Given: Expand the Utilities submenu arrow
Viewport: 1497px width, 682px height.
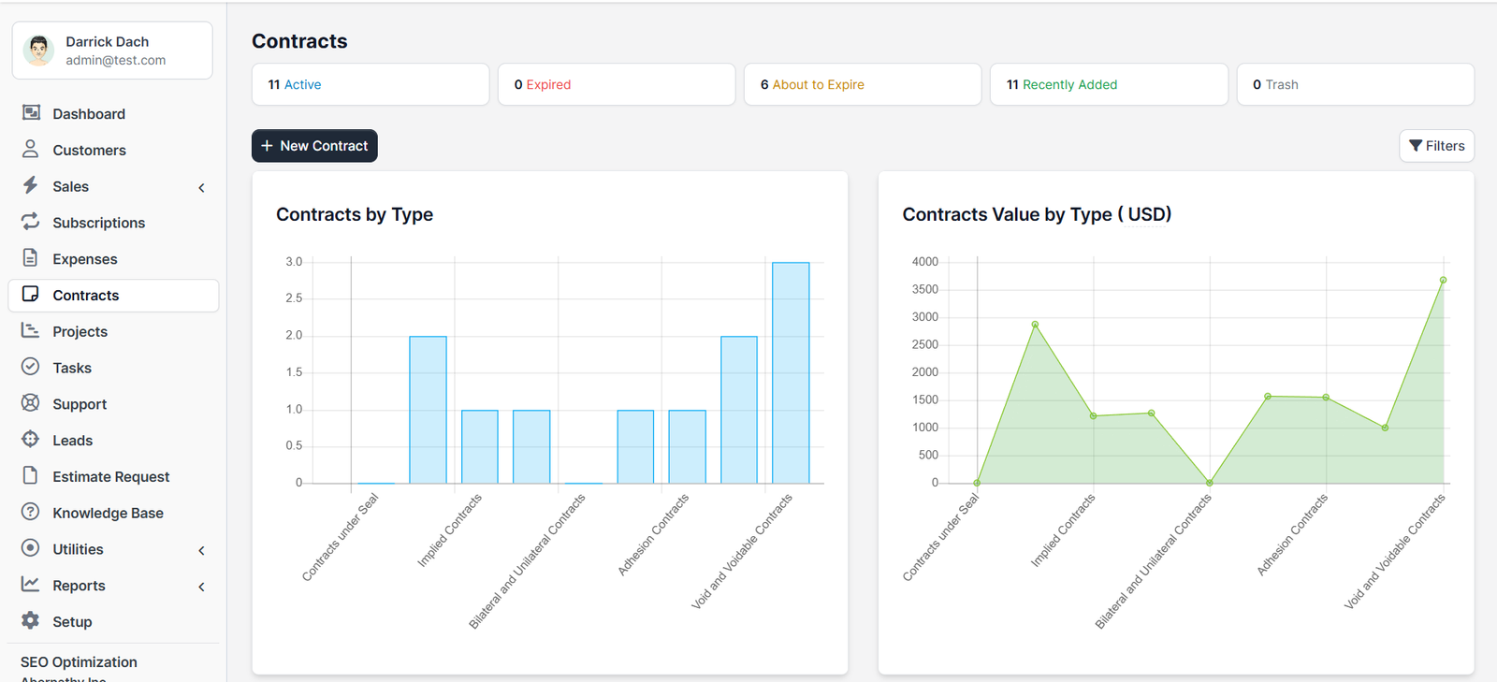Looking at the screenshot, I should click(x=201, y=550).
